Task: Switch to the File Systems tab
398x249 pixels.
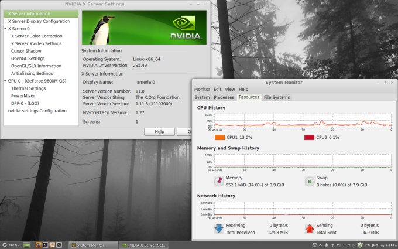Action: pyautogui.click(x=277, y=98)
